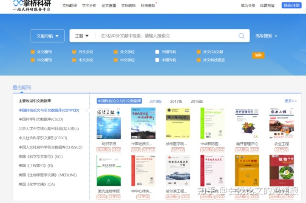This screenshot has width=306, height=203.
Task: Open the 纺织学报 journal cover
Action: (x=109, y=124)
